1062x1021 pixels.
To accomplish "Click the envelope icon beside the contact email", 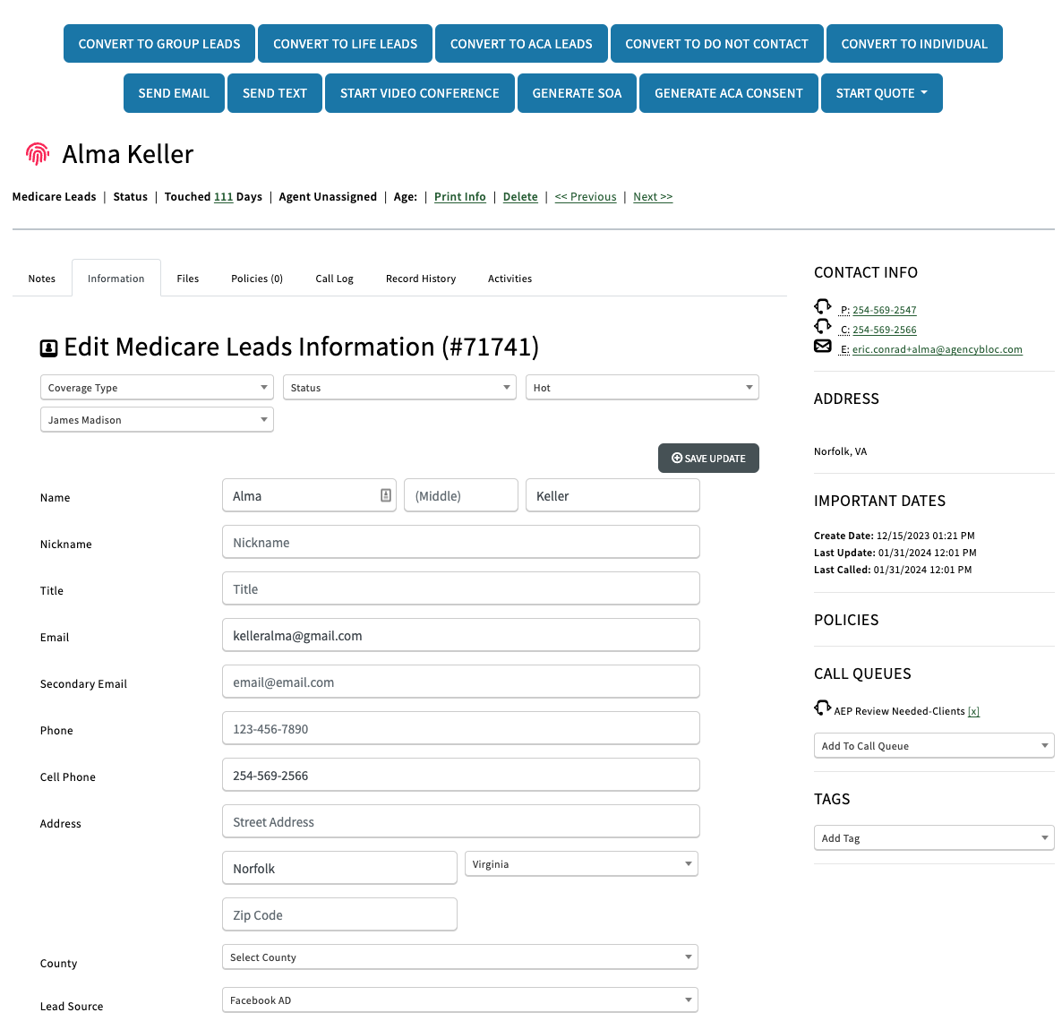I will [822, 346].
